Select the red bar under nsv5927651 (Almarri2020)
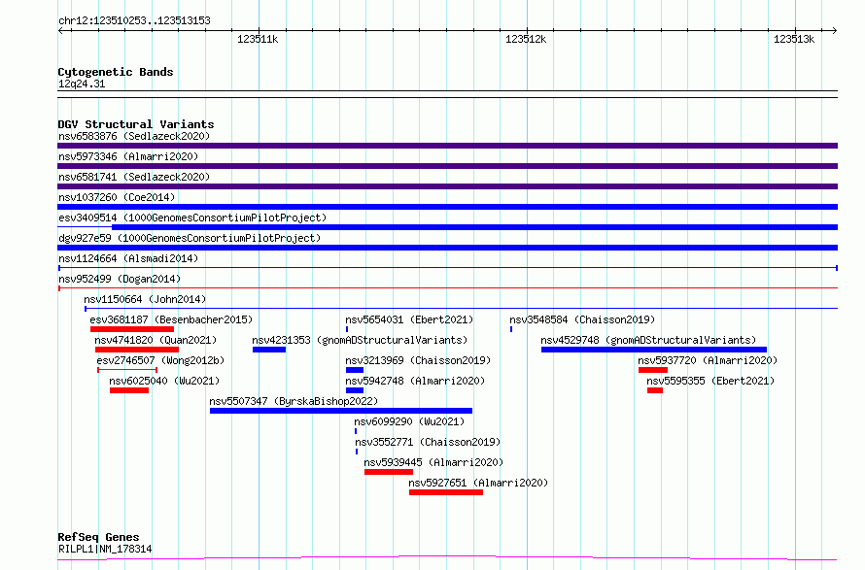 (x=446, y=492)
